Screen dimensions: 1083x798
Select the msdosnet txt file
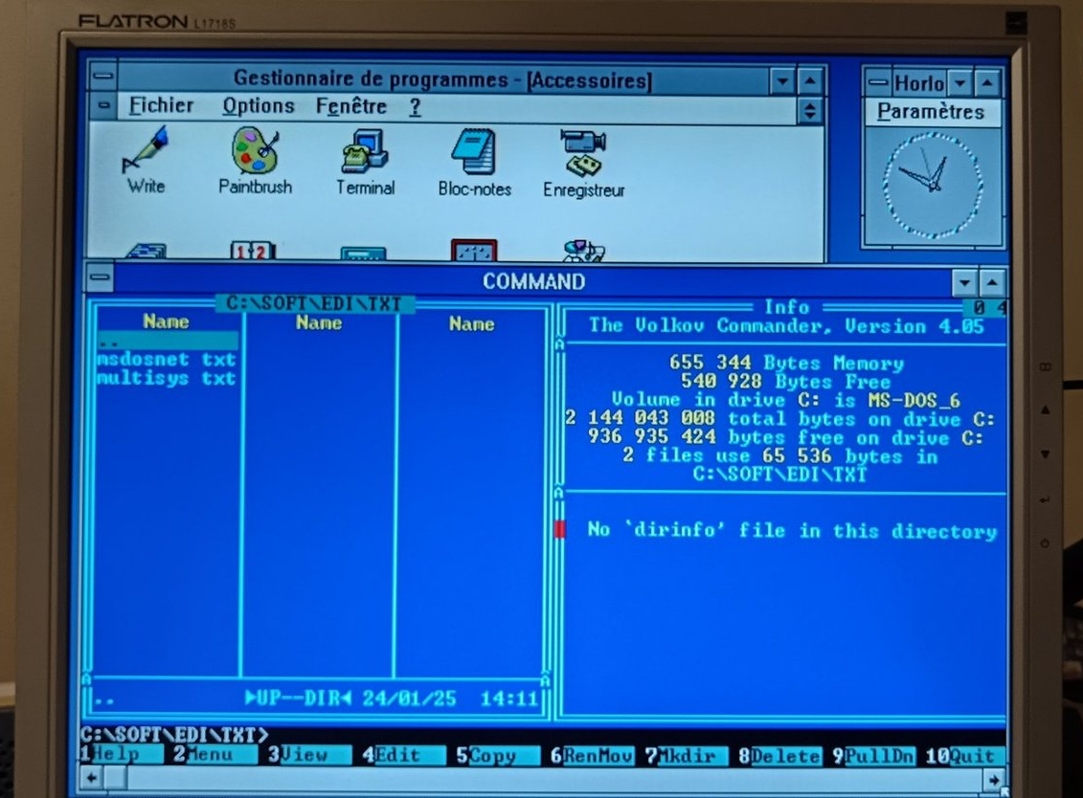pyautogui.click(x=166, y=360)
